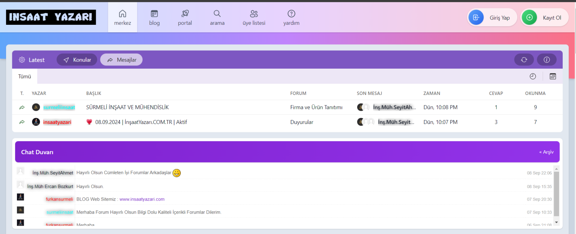Click the clock icon in filter row
This screenshot has height=234, width=576.
533,76
